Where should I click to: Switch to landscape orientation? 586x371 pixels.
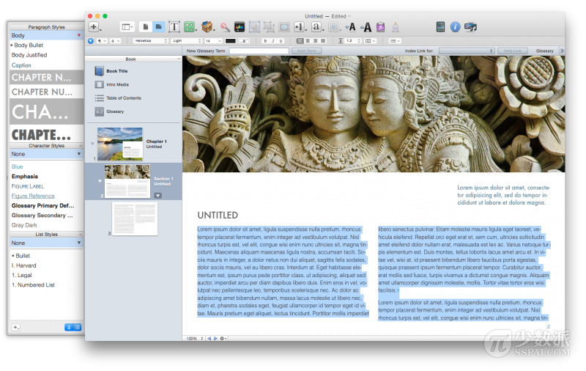(x=158, y=27)
